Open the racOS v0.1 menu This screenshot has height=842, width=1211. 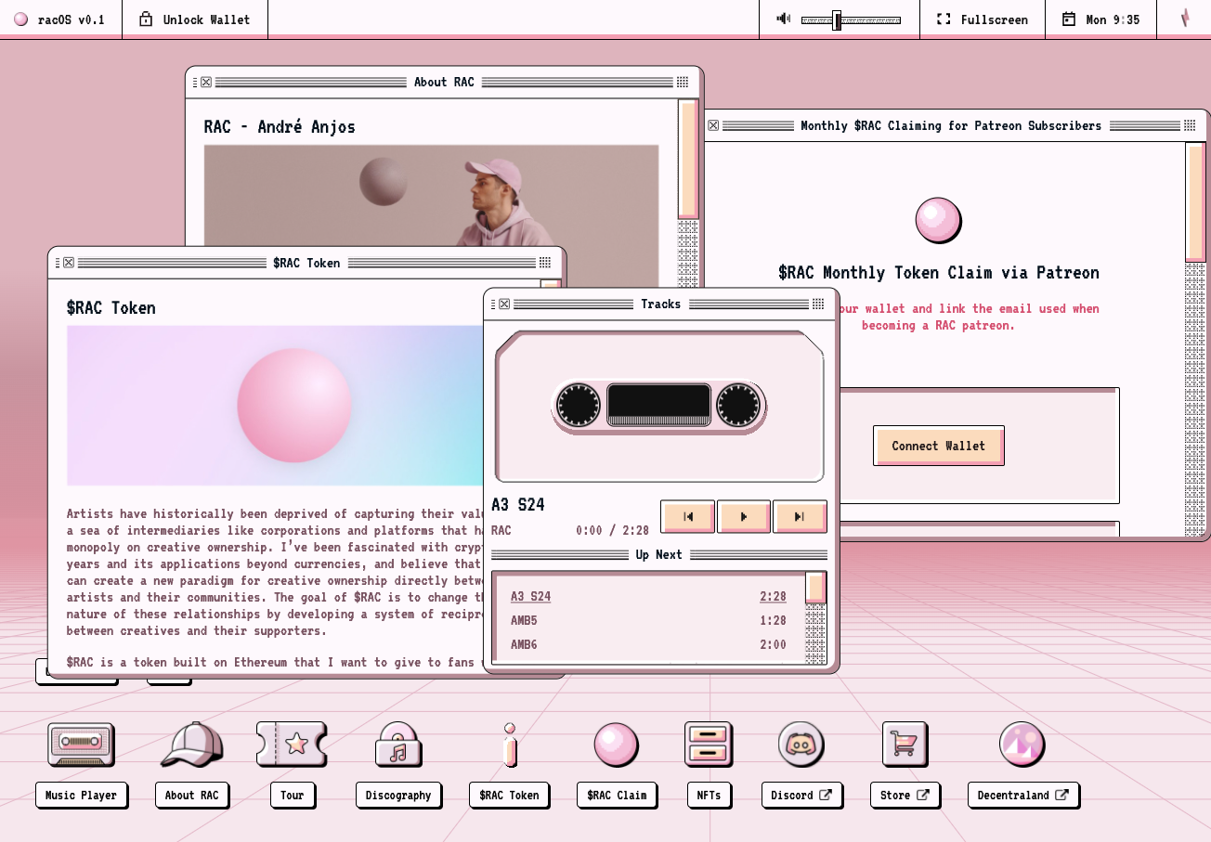(x=59, y=19)
